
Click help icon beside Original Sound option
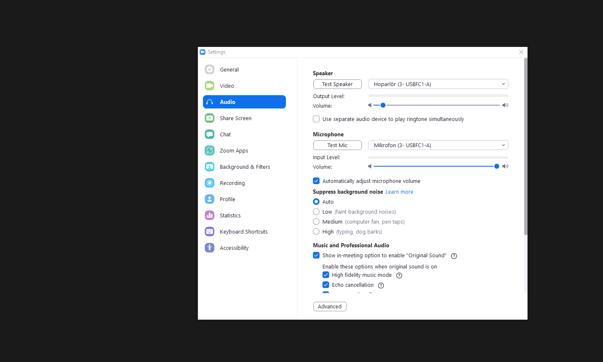tap(454, 256)
